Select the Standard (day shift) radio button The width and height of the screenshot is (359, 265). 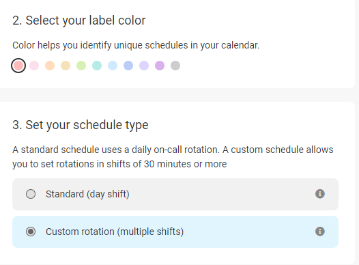31,194
